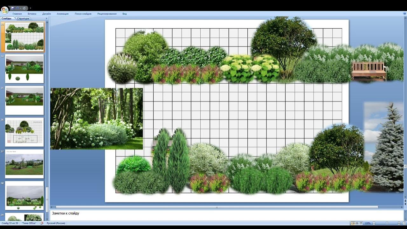Switch to the Дизайн ribbon tab
Screen dimensions: 407x229
(x=46, y=14)
